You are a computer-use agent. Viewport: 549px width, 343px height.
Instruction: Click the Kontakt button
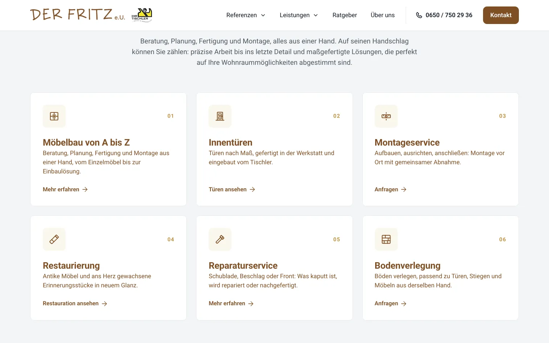coord(501,15)
